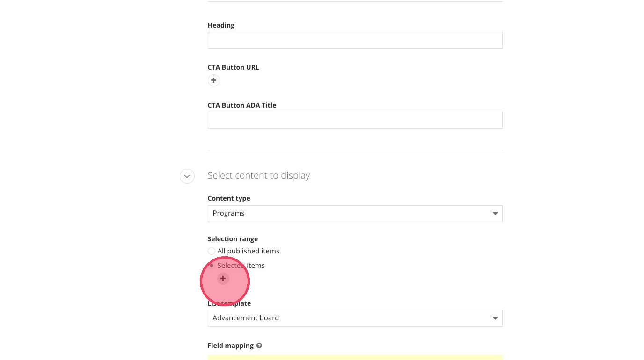
Task: Open the Field mapping help icon
Action: point(259,346)
